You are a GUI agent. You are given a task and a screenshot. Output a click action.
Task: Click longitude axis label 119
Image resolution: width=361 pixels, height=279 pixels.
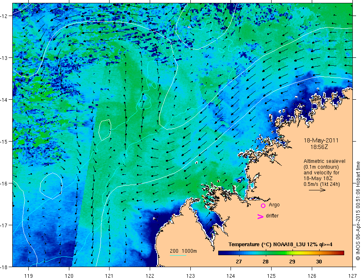click(29, 276)
